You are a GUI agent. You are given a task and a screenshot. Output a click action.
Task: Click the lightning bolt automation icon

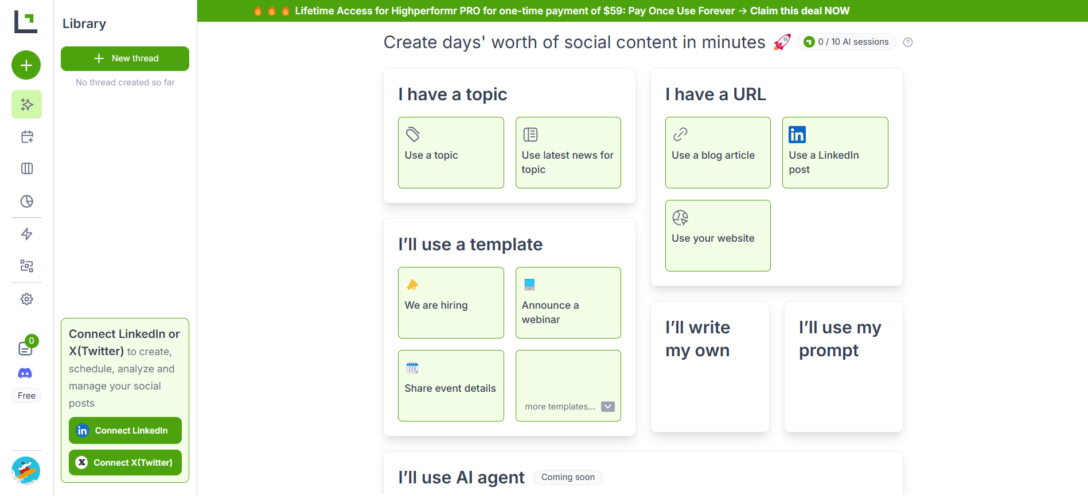pos(27,234)
